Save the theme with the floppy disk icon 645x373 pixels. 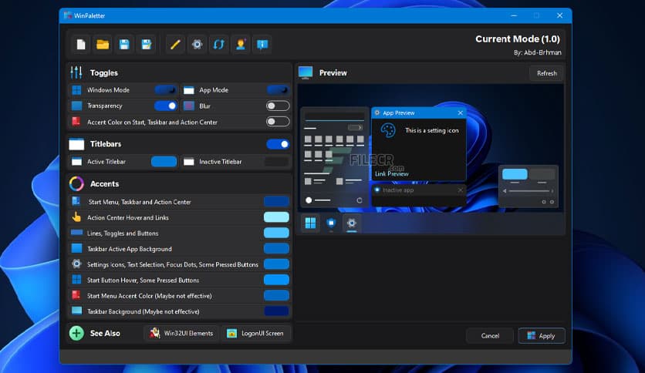tap(124, 45)
